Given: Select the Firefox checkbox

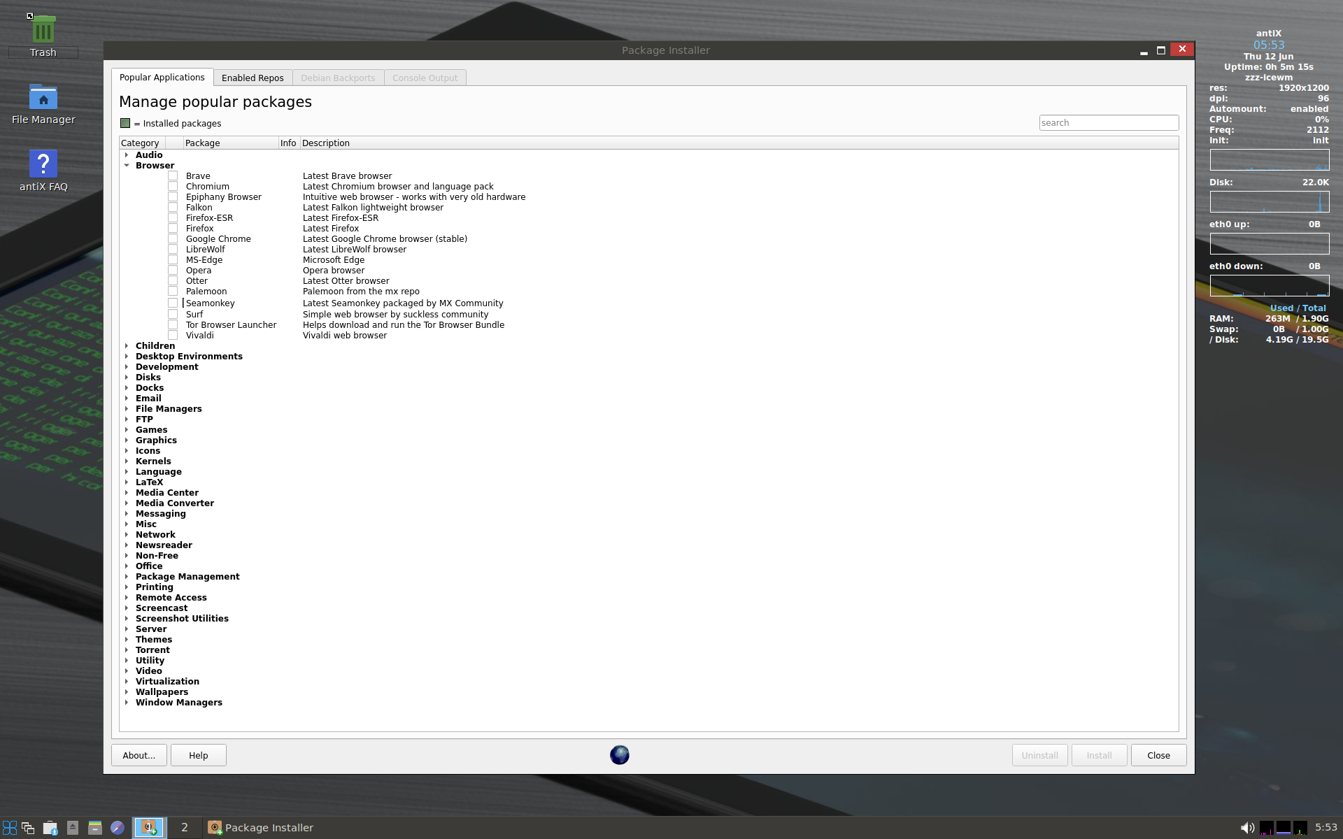Looking at the screenshot, I should 173,229.
